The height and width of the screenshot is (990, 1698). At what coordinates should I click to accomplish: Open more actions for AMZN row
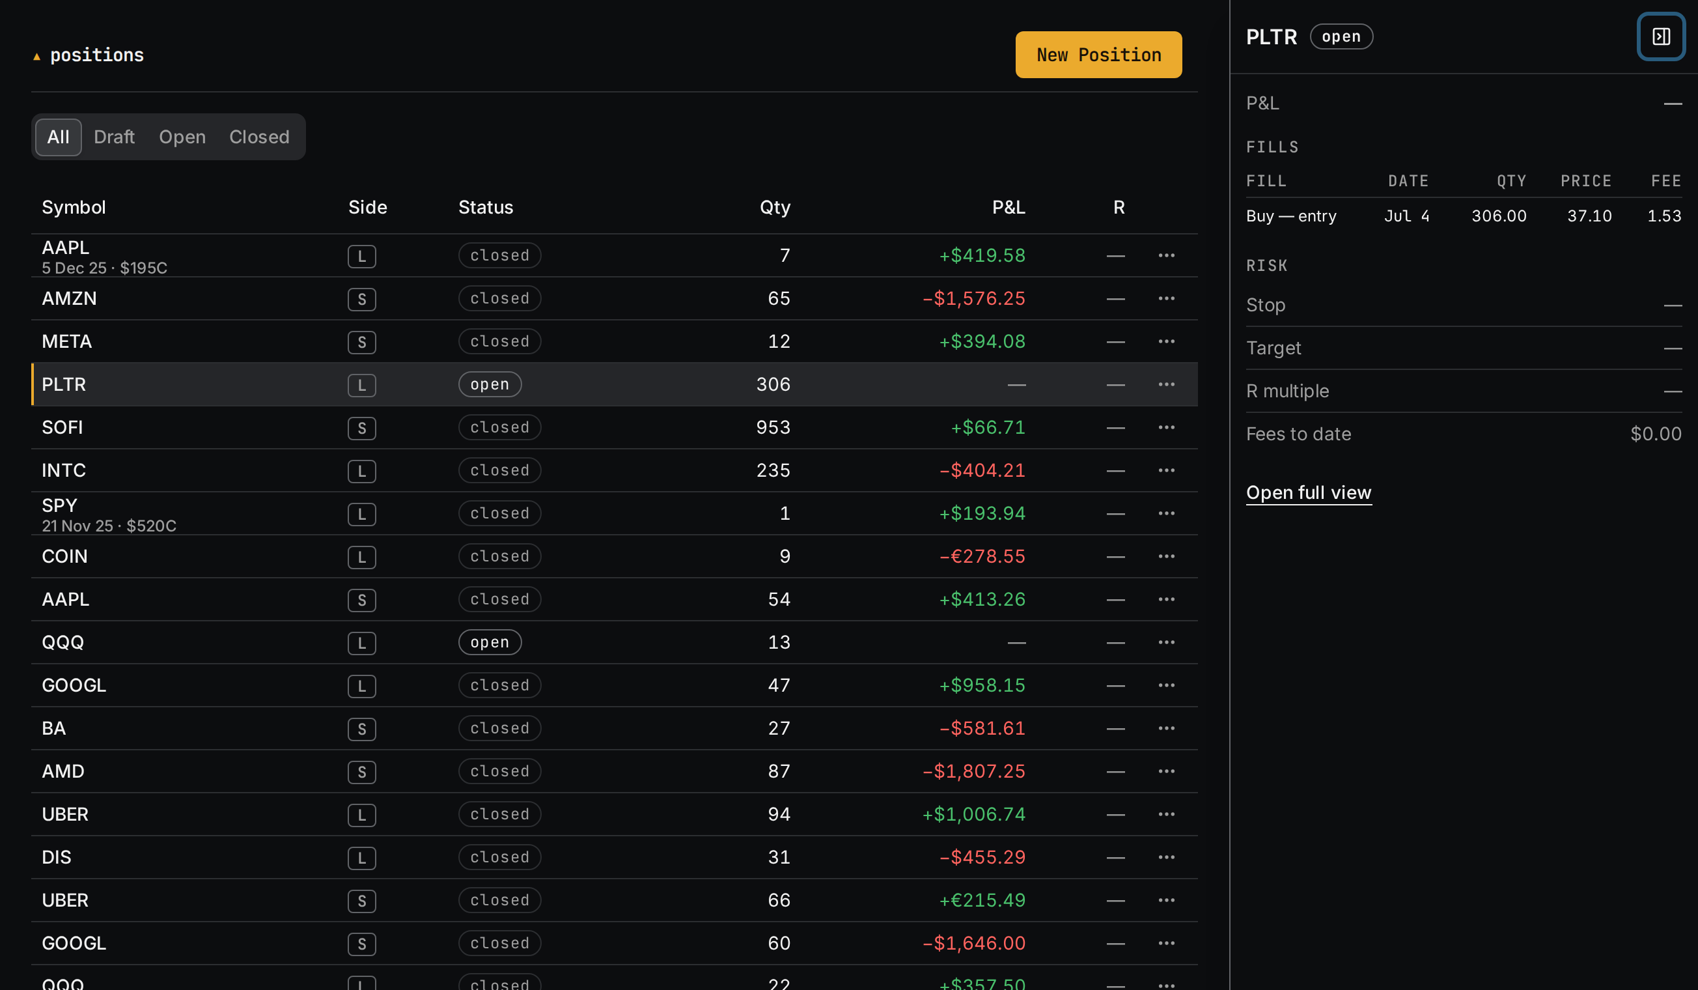[x=1166, y=298]
